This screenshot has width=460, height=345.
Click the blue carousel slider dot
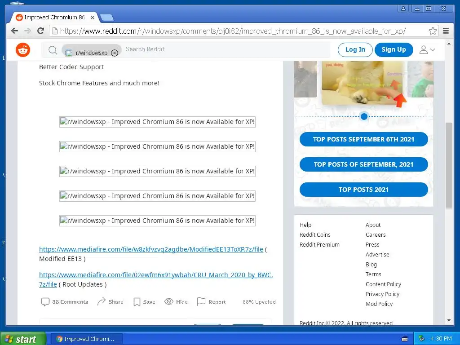pyautogui.click(x=364, y=116)
